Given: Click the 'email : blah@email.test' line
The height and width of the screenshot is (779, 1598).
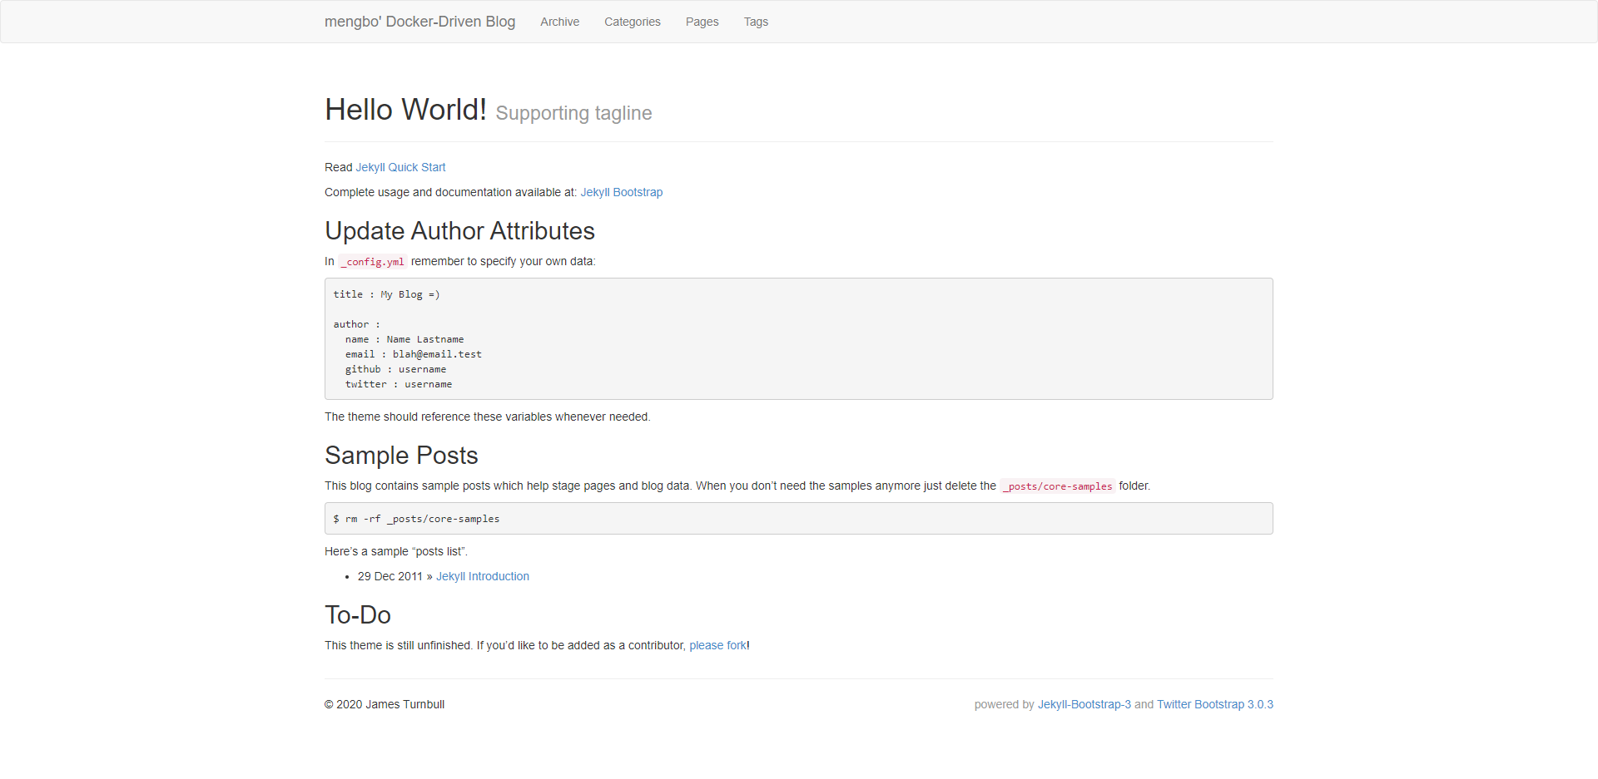Looking at the screenshot, I should (414, 354).
